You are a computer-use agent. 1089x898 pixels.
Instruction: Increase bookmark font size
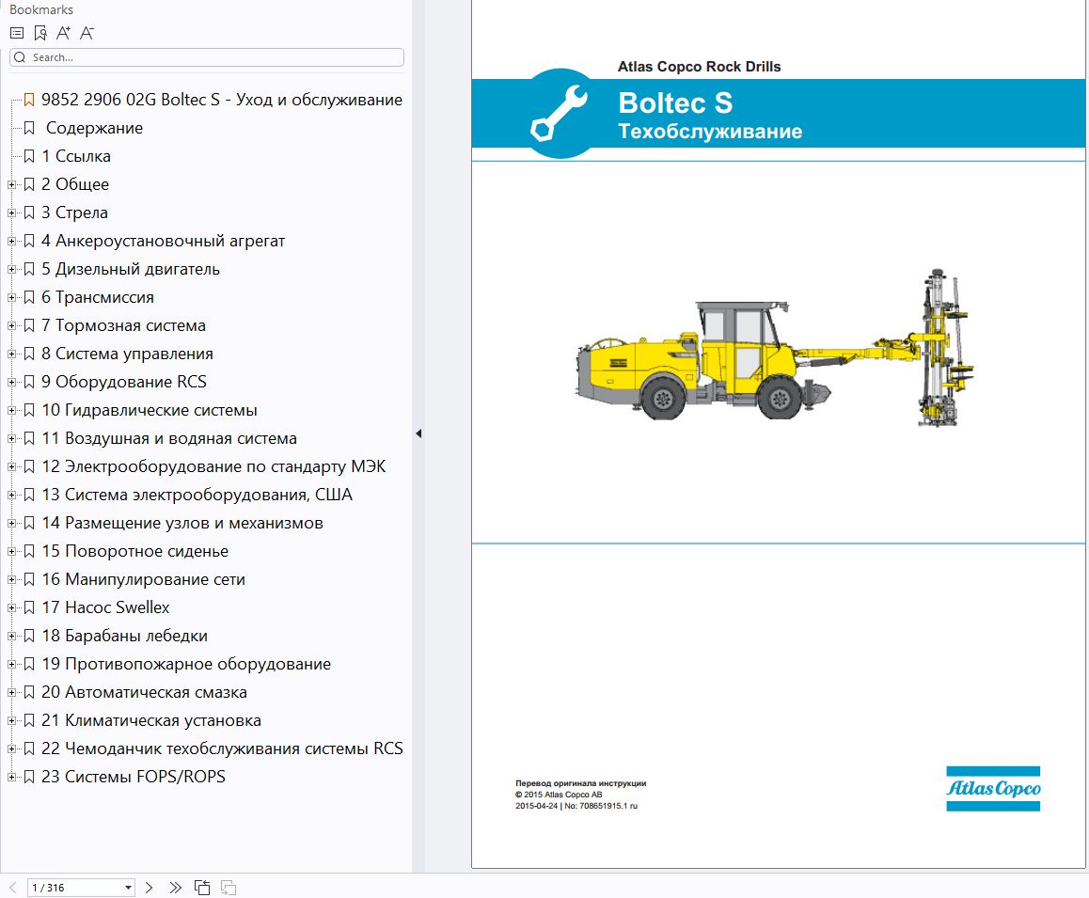point(63,33)
